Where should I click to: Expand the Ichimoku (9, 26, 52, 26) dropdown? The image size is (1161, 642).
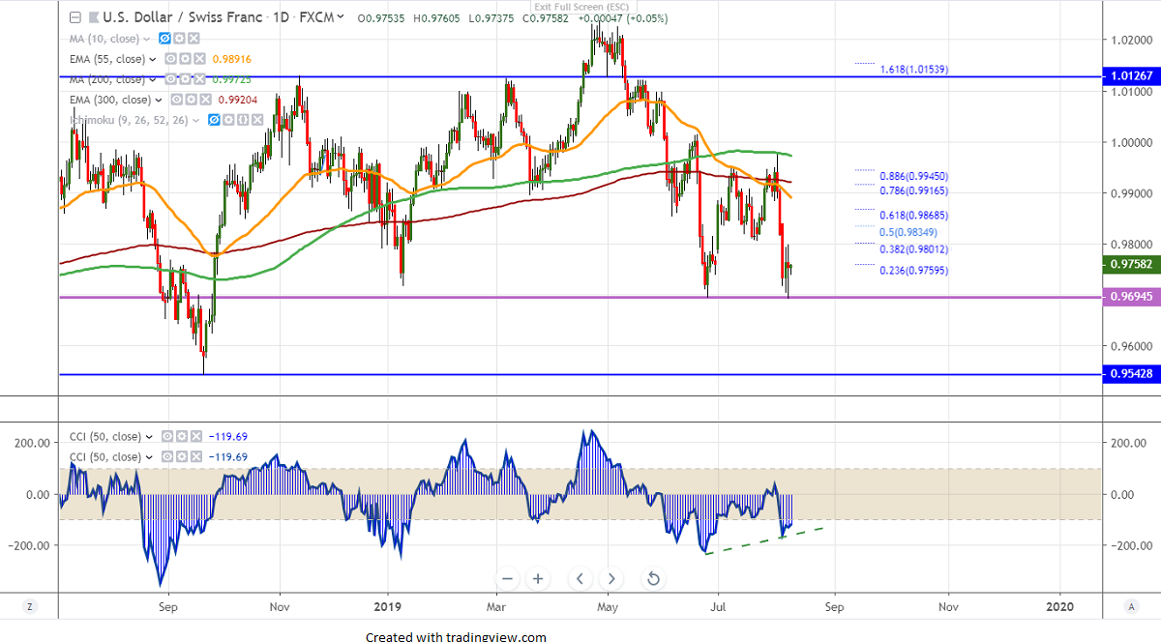click(x=196, y=121)
